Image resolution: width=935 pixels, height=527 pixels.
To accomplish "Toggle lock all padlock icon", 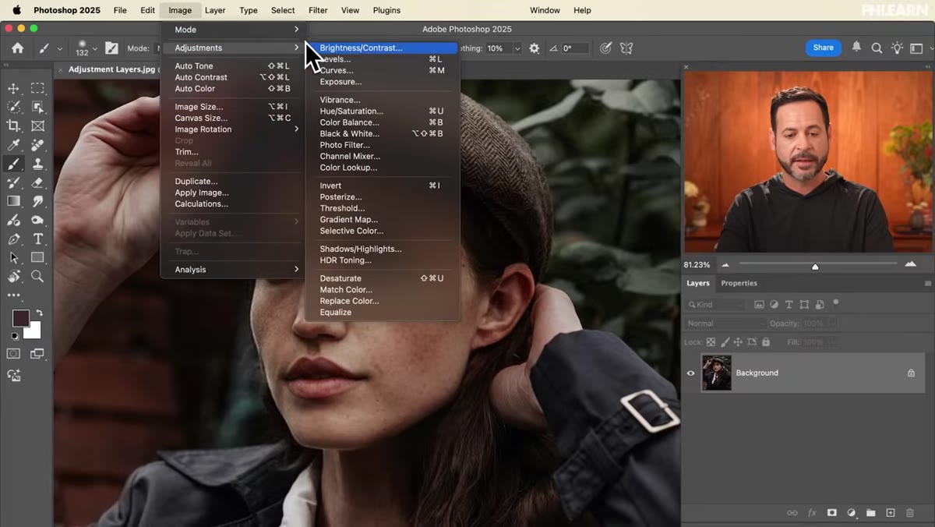I will (x=766, y=342).
